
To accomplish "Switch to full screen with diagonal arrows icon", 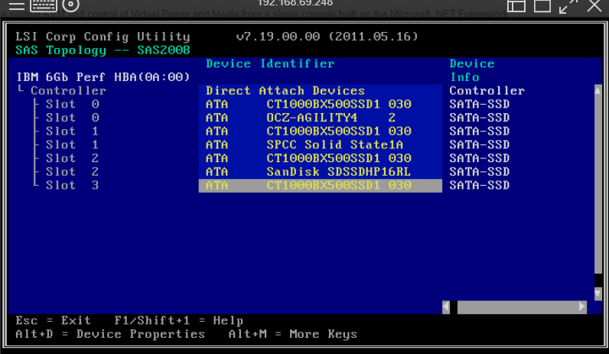I will [568, 6].
